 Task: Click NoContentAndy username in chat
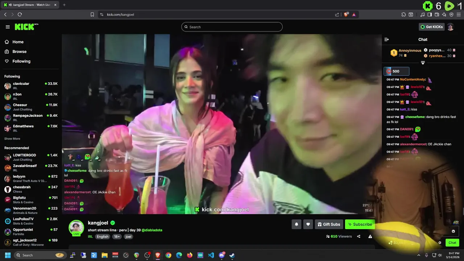coord(413,79)
